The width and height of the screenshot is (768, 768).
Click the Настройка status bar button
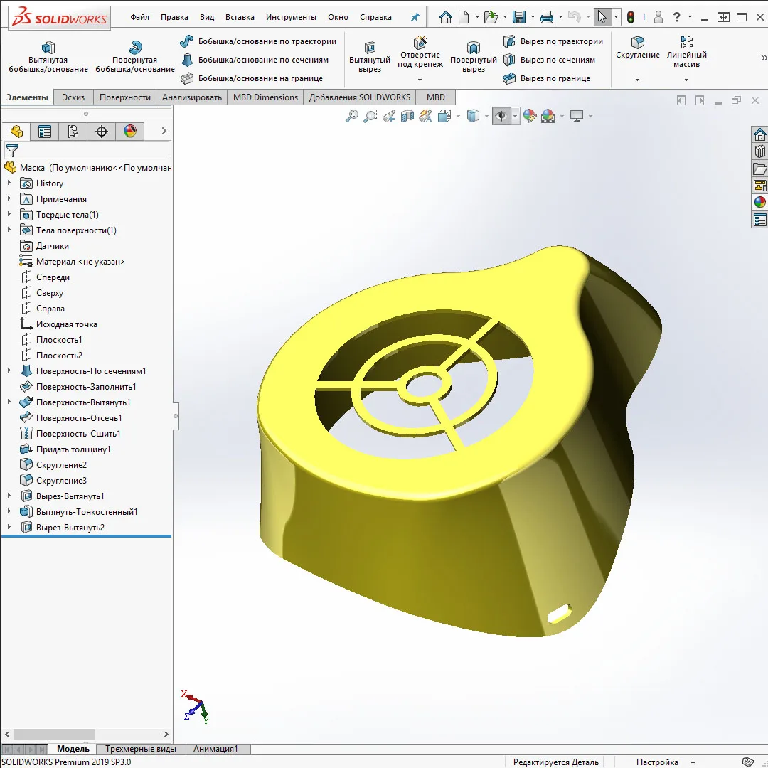pyautogui.click(x=656, y=762)
